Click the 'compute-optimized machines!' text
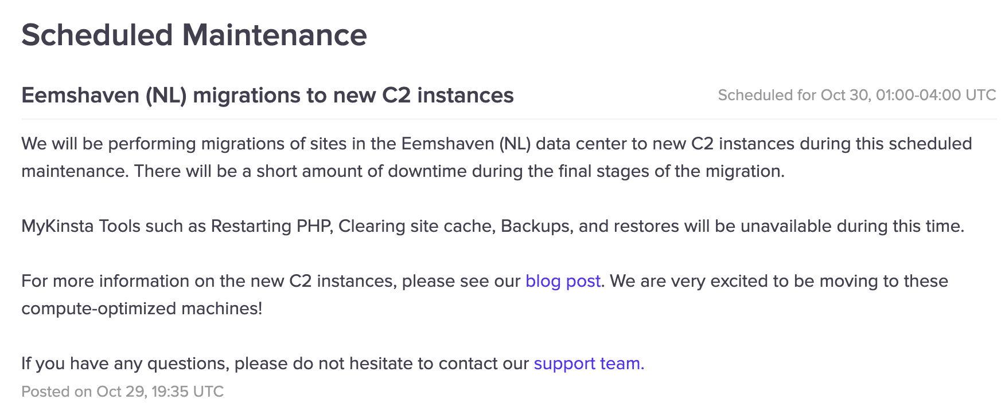 click(142, 309)
